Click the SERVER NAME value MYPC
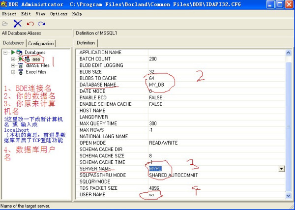 pyautogui.click(x=155, y=169)
